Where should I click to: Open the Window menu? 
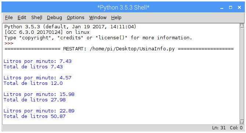98,18
